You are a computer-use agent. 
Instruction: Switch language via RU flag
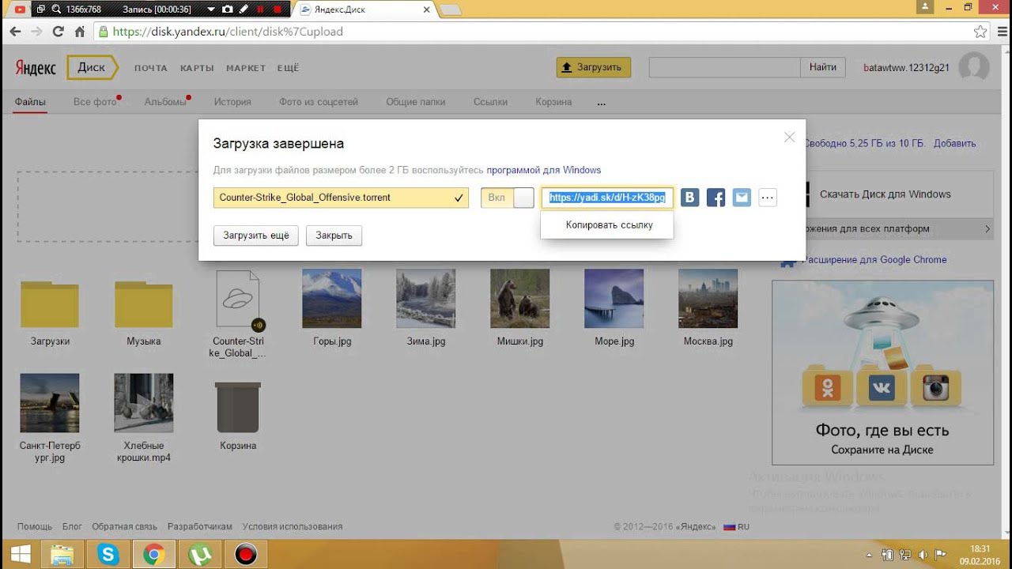(737, 526)
